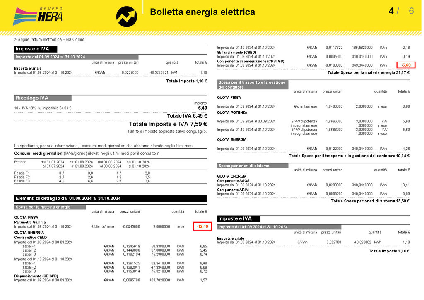424x300 pixels.
Task: Click Spesa per il trasporto header
Action: [253, 85]
